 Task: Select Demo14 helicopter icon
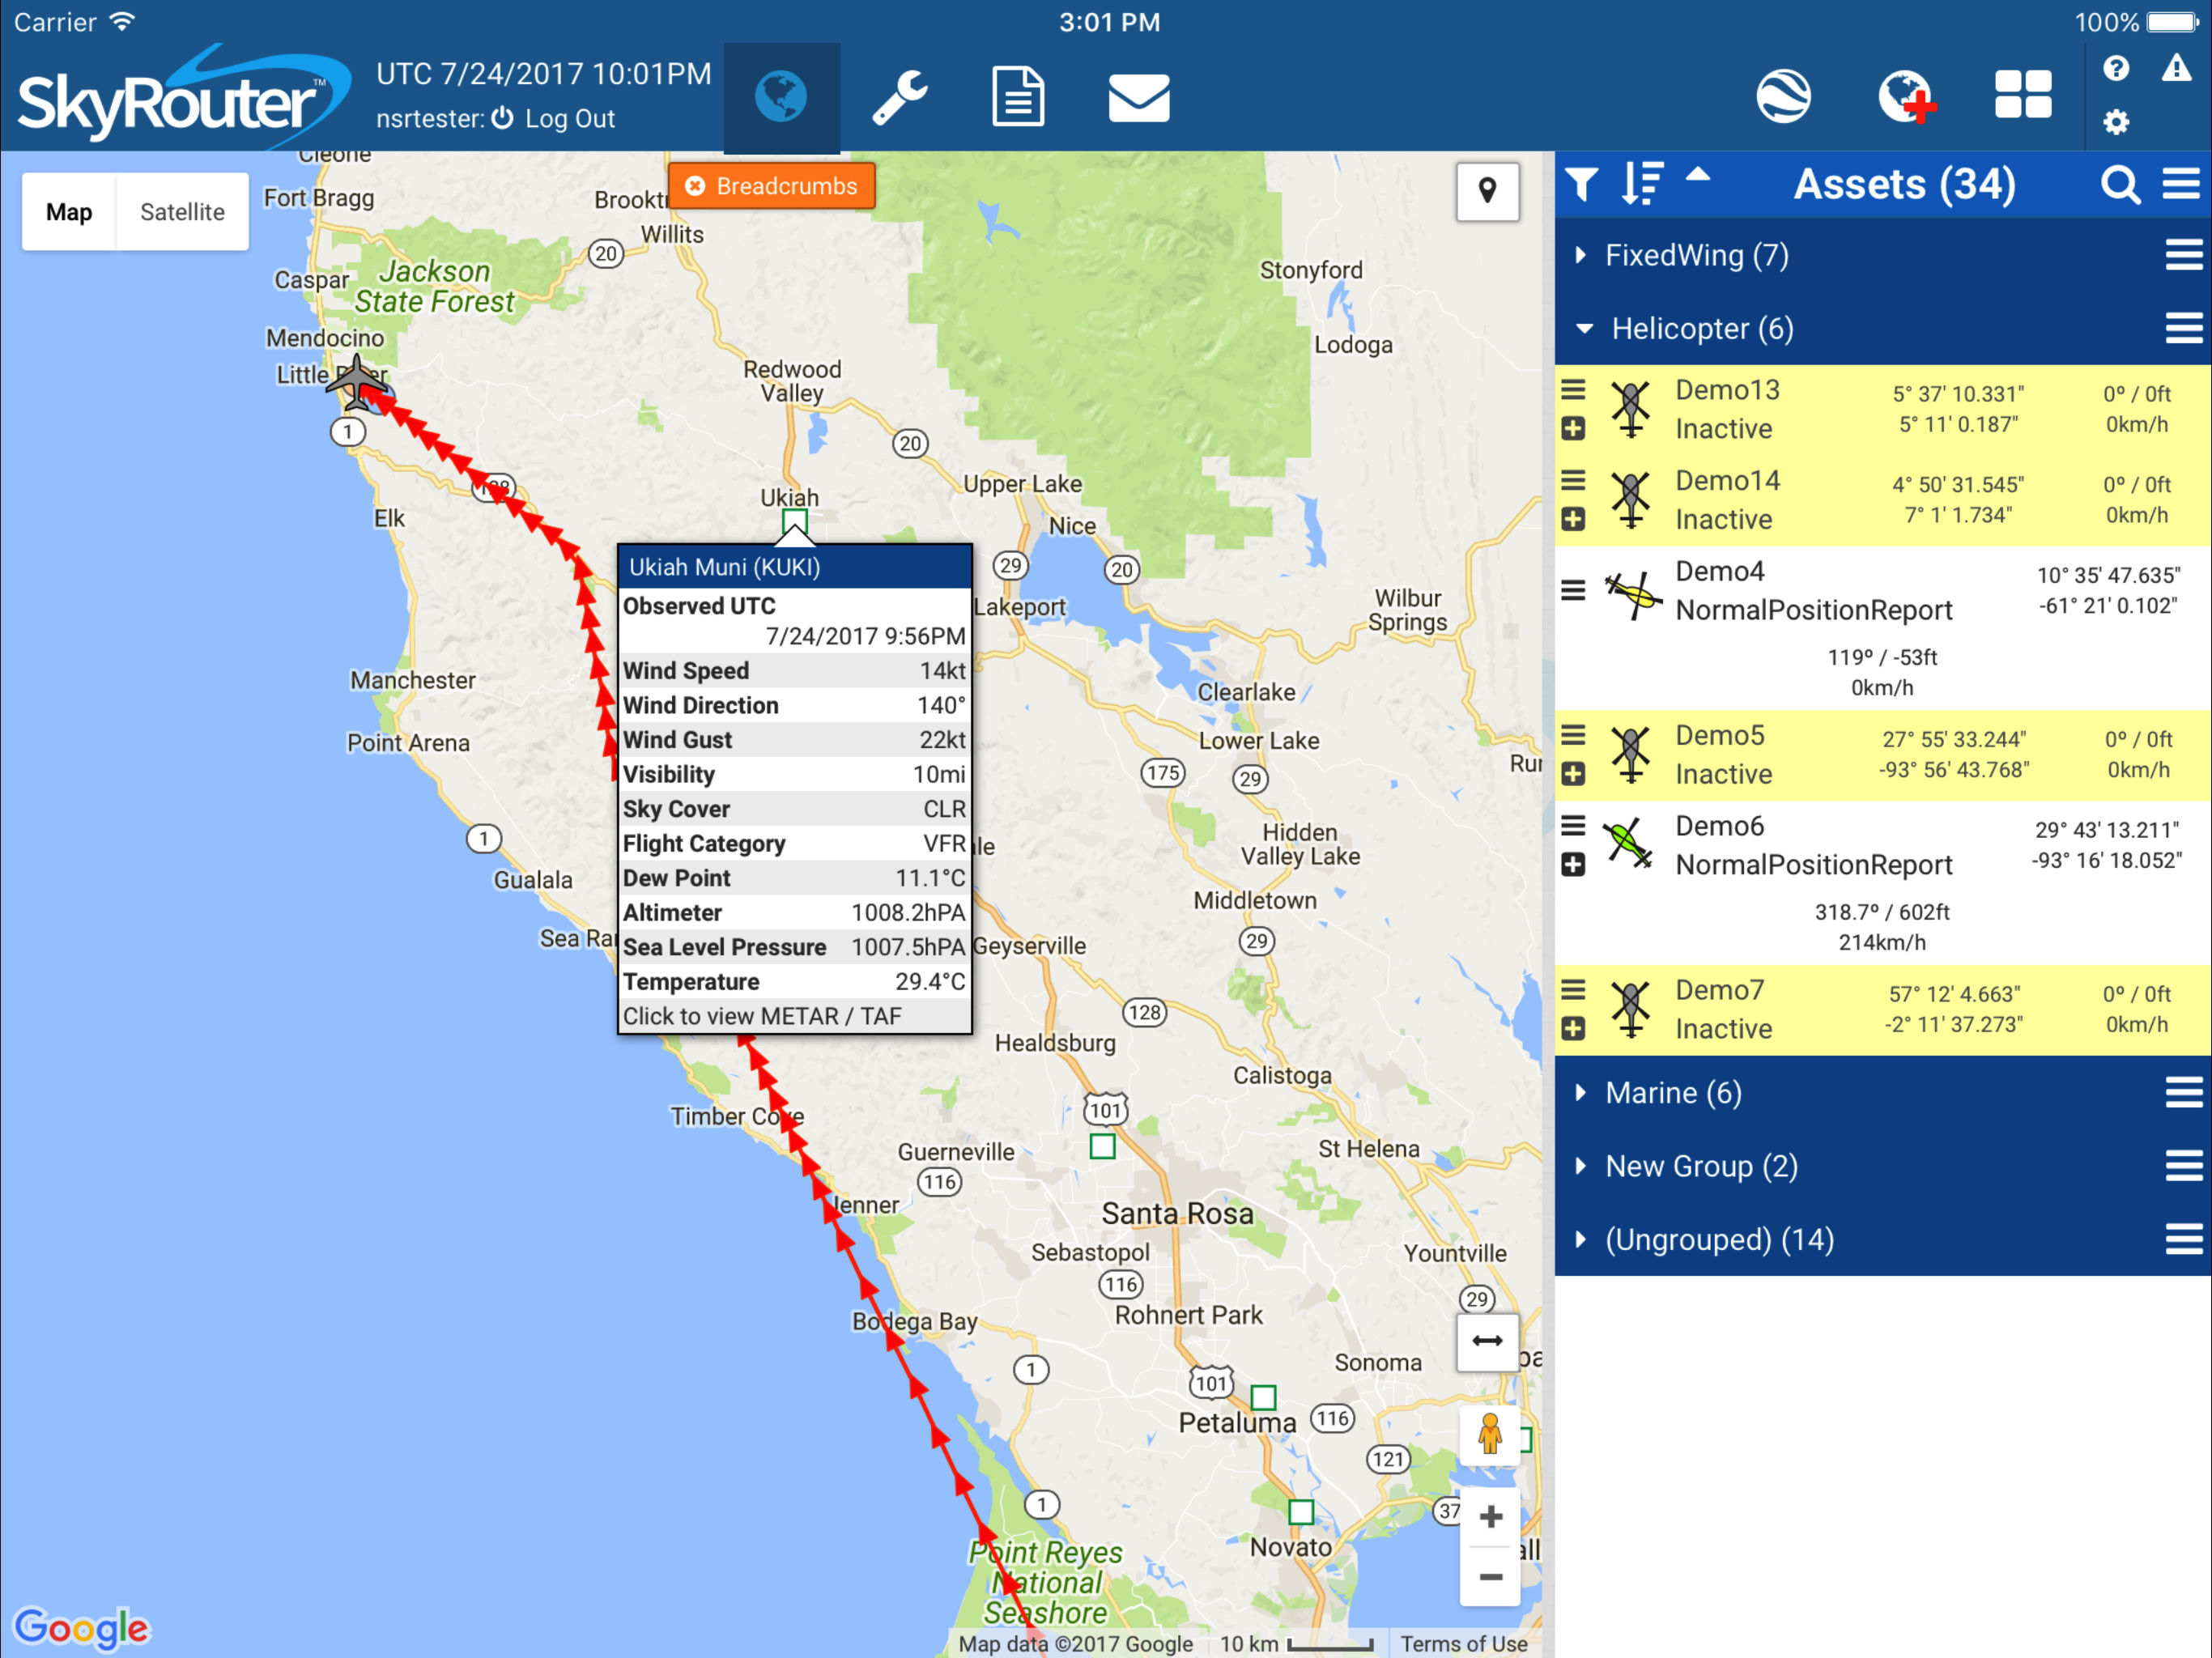click(x=1631, y=500)
